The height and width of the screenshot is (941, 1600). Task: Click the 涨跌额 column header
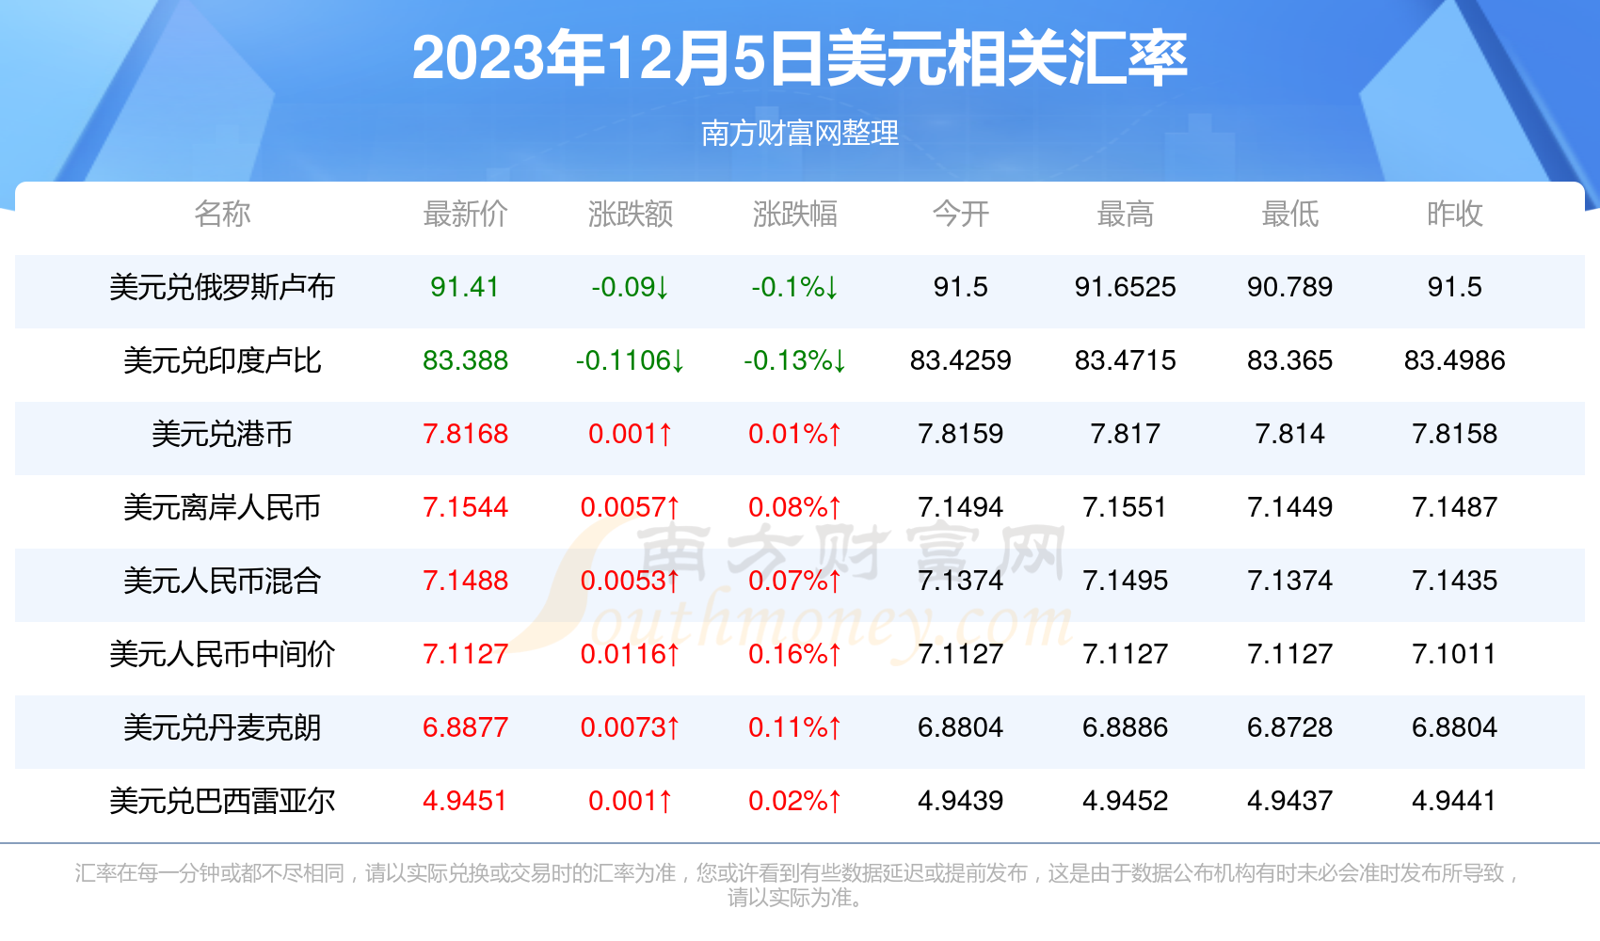point(631,214)
